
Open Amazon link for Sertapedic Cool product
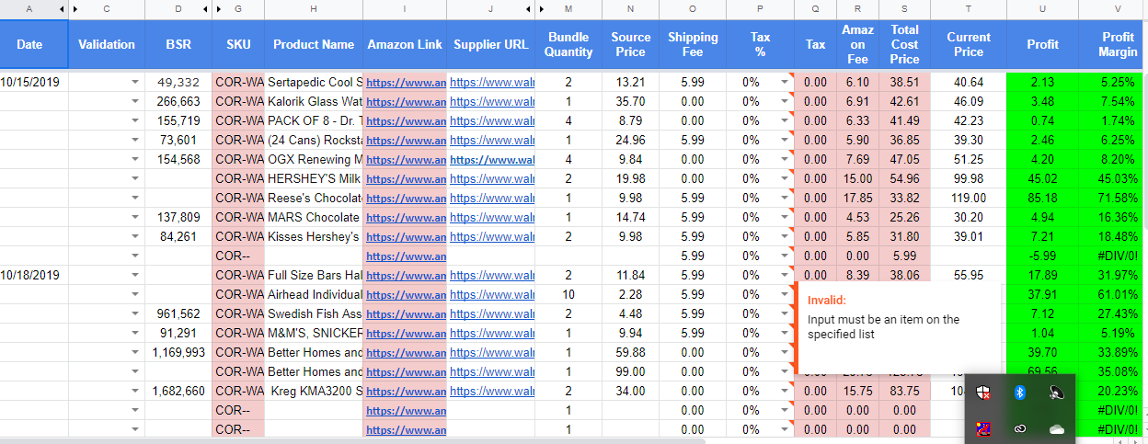[406, 82]
